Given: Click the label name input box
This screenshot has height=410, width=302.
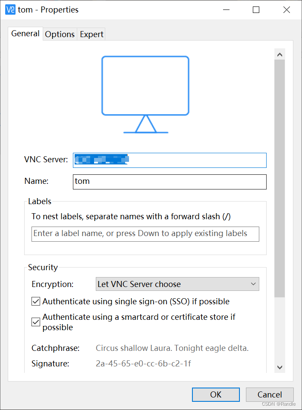Looking at the screenshot, I should 145,234.
